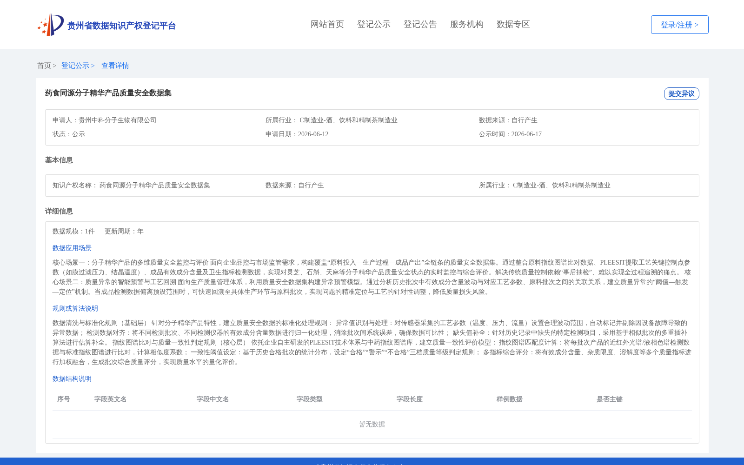Click the 样例数据 column header
This screenshot has height=465, width=744.
click(510, 399)
